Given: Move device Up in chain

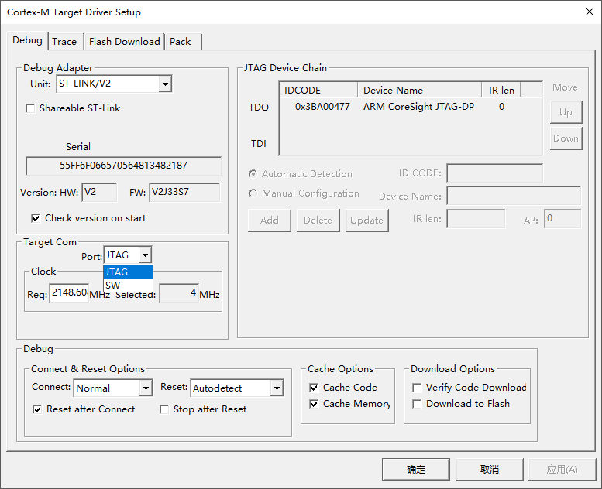Looking at the screenshot, I should 566,112.
